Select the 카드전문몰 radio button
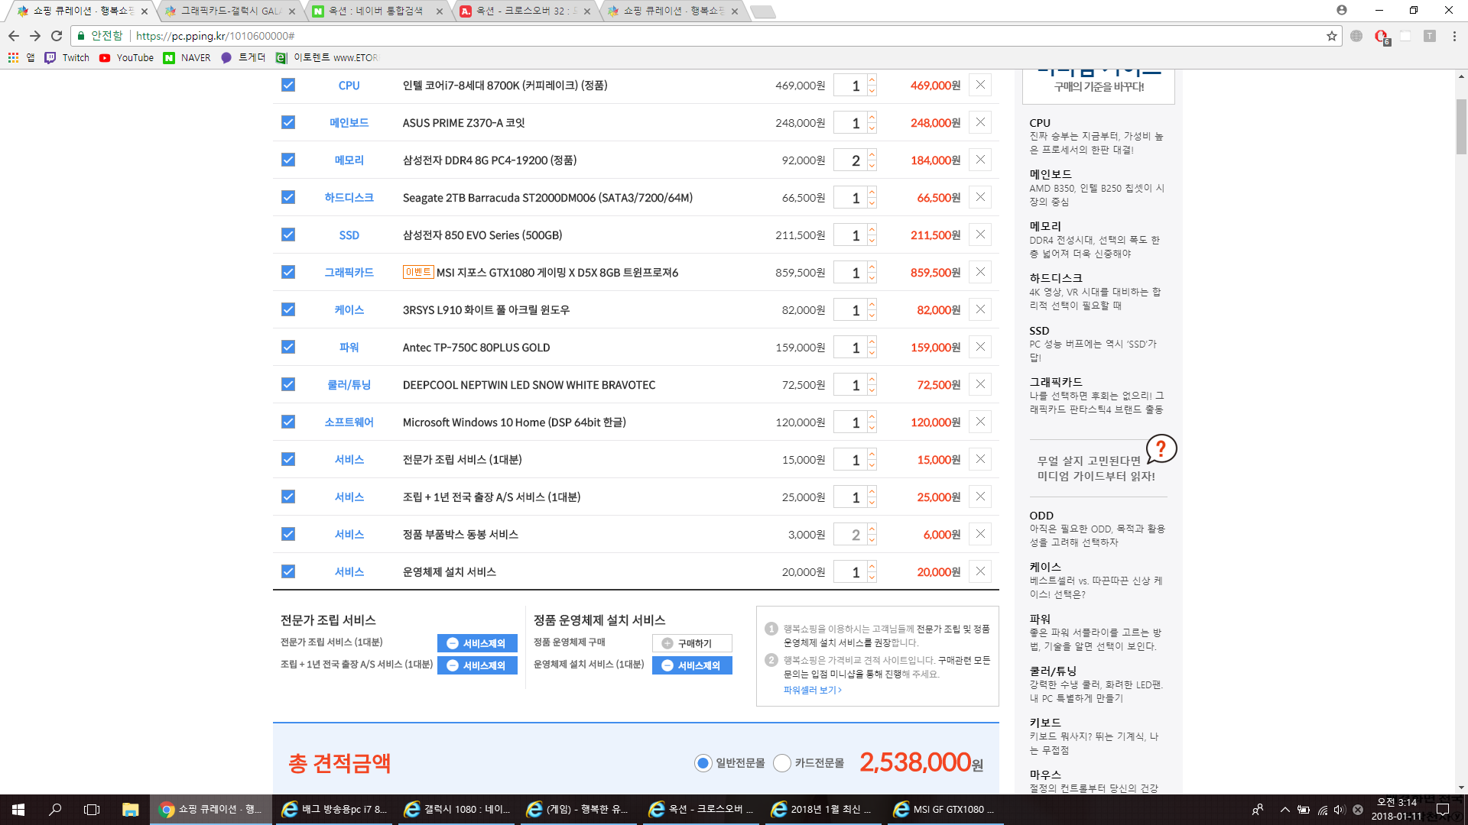Viewport: 1468px width, 825px height. click(x=781, y=763)
